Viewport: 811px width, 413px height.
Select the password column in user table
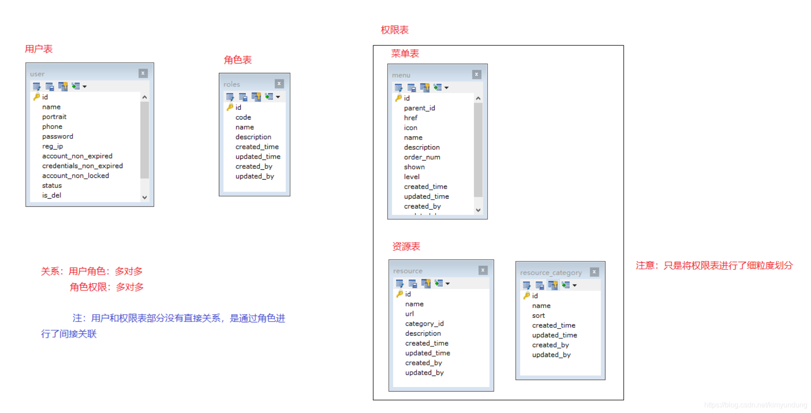[58, 136]
